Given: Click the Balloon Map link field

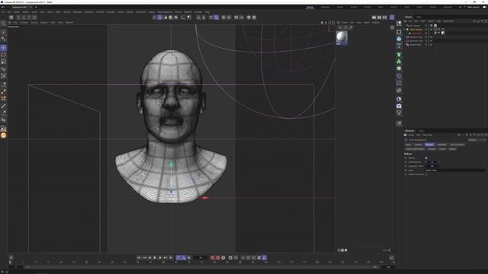Looking at the screenshot, I should pyautogui.click(x=455, y=170).
